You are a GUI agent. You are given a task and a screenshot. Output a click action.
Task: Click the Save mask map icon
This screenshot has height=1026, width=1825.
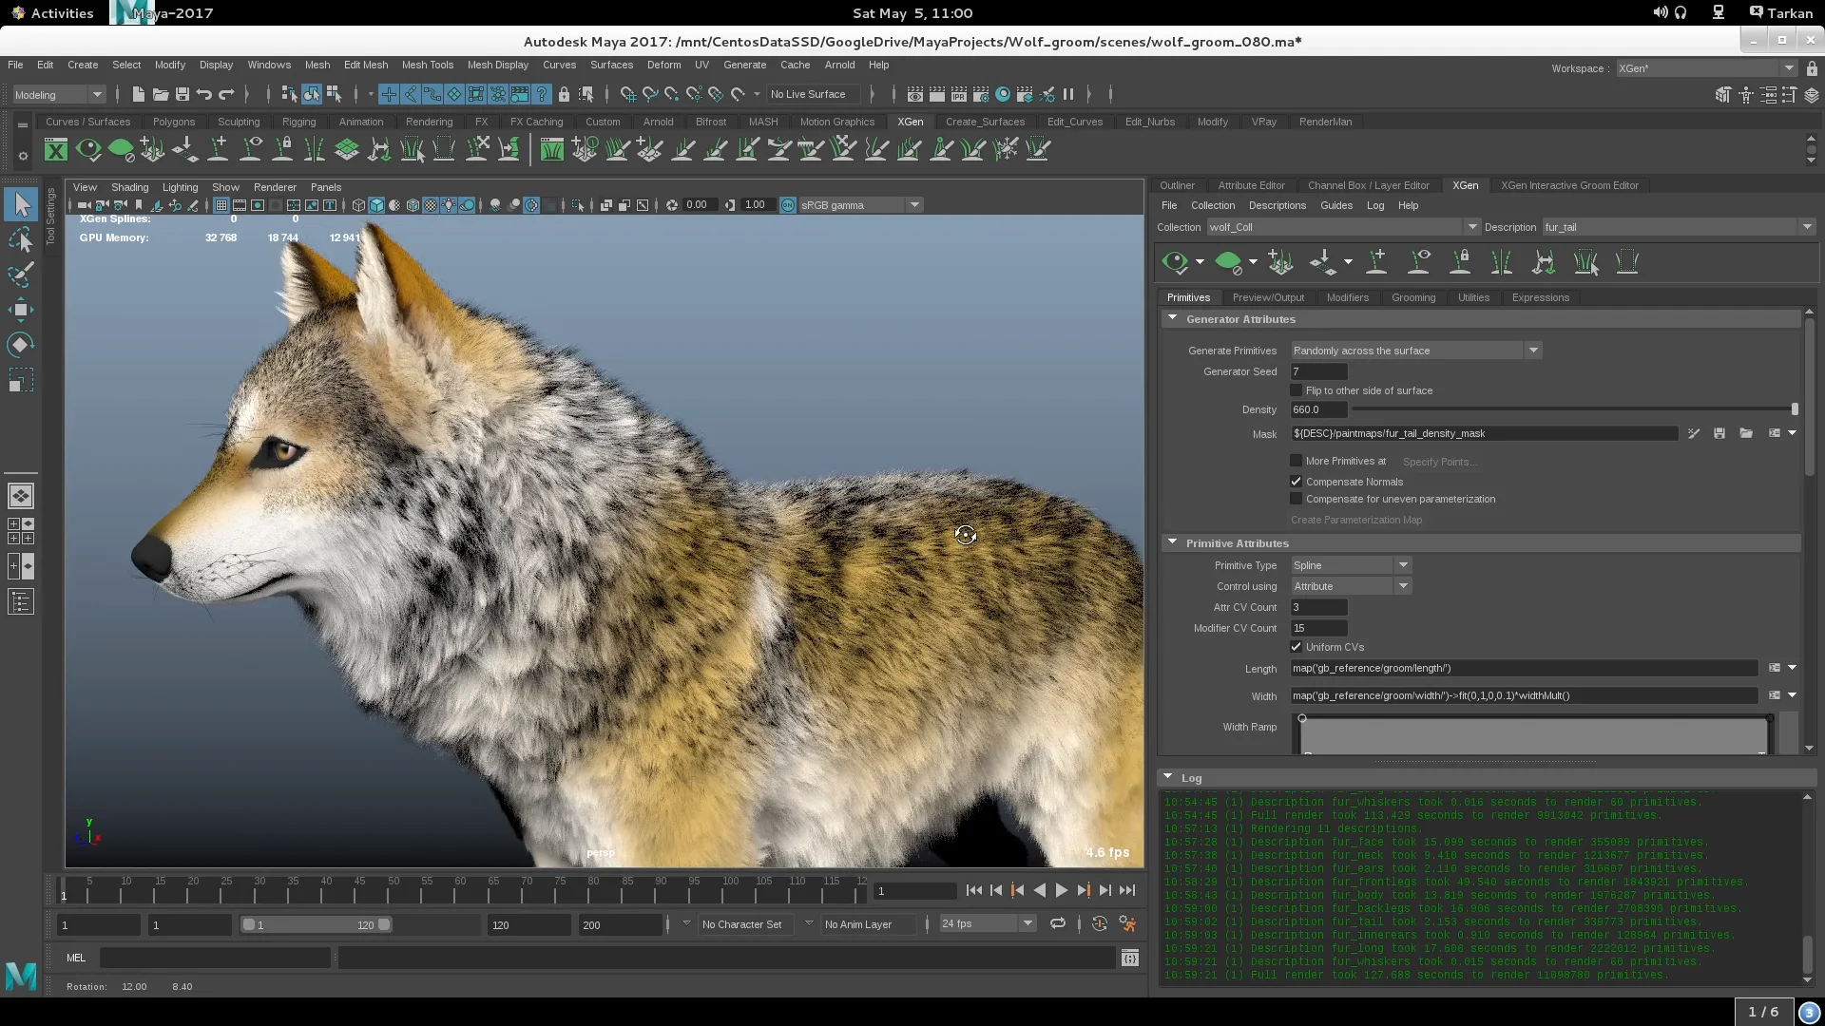click(x=1719, y=433)
